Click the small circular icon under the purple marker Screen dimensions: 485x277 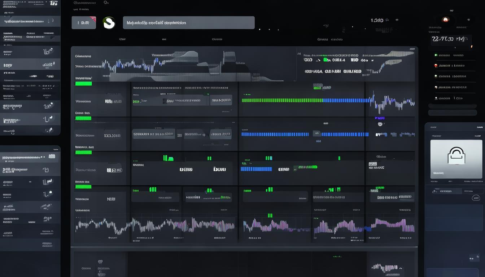[x=380, y=124]
